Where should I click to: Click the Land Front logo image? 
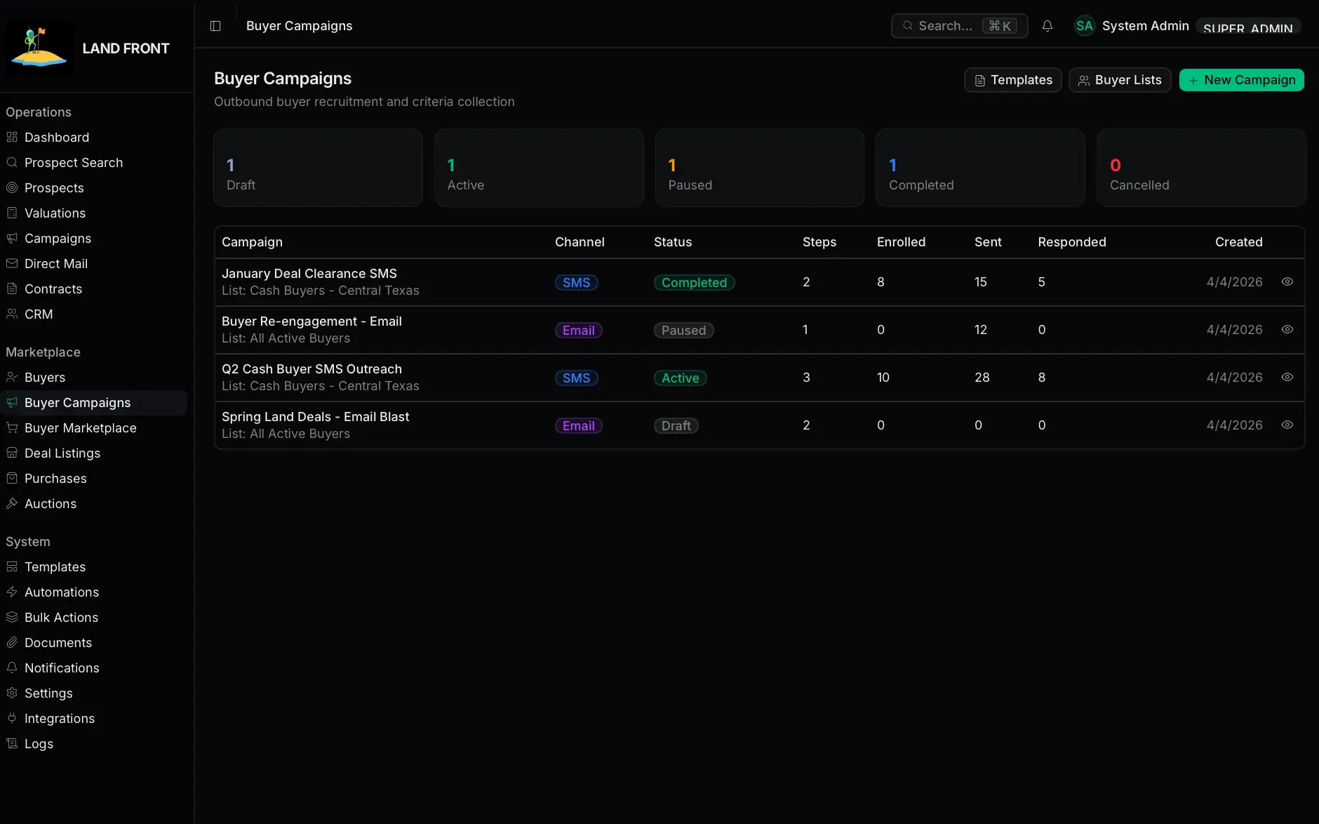click(39, 48)
